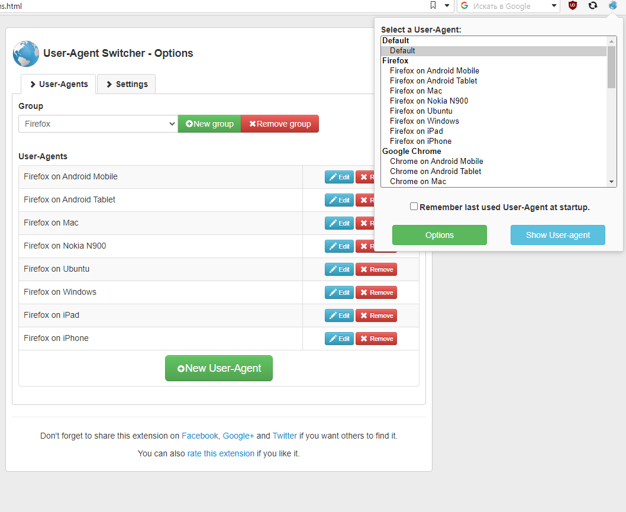Edit Firefox on iPhone entry

(340, 339)
